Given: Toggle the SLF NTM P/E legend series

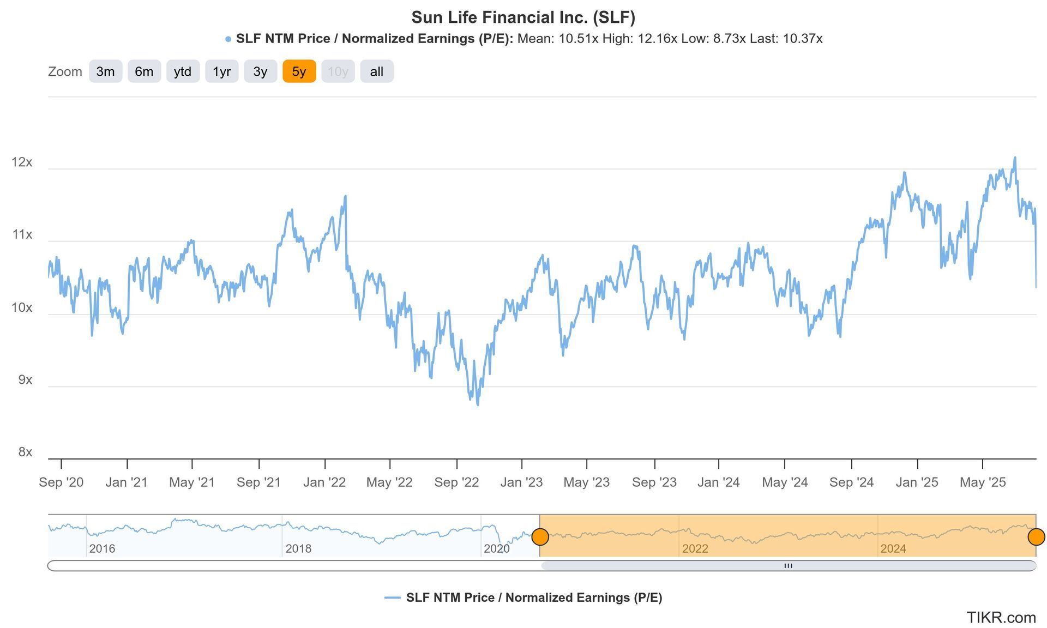Looking at the screenshot, I should point(534,597).
